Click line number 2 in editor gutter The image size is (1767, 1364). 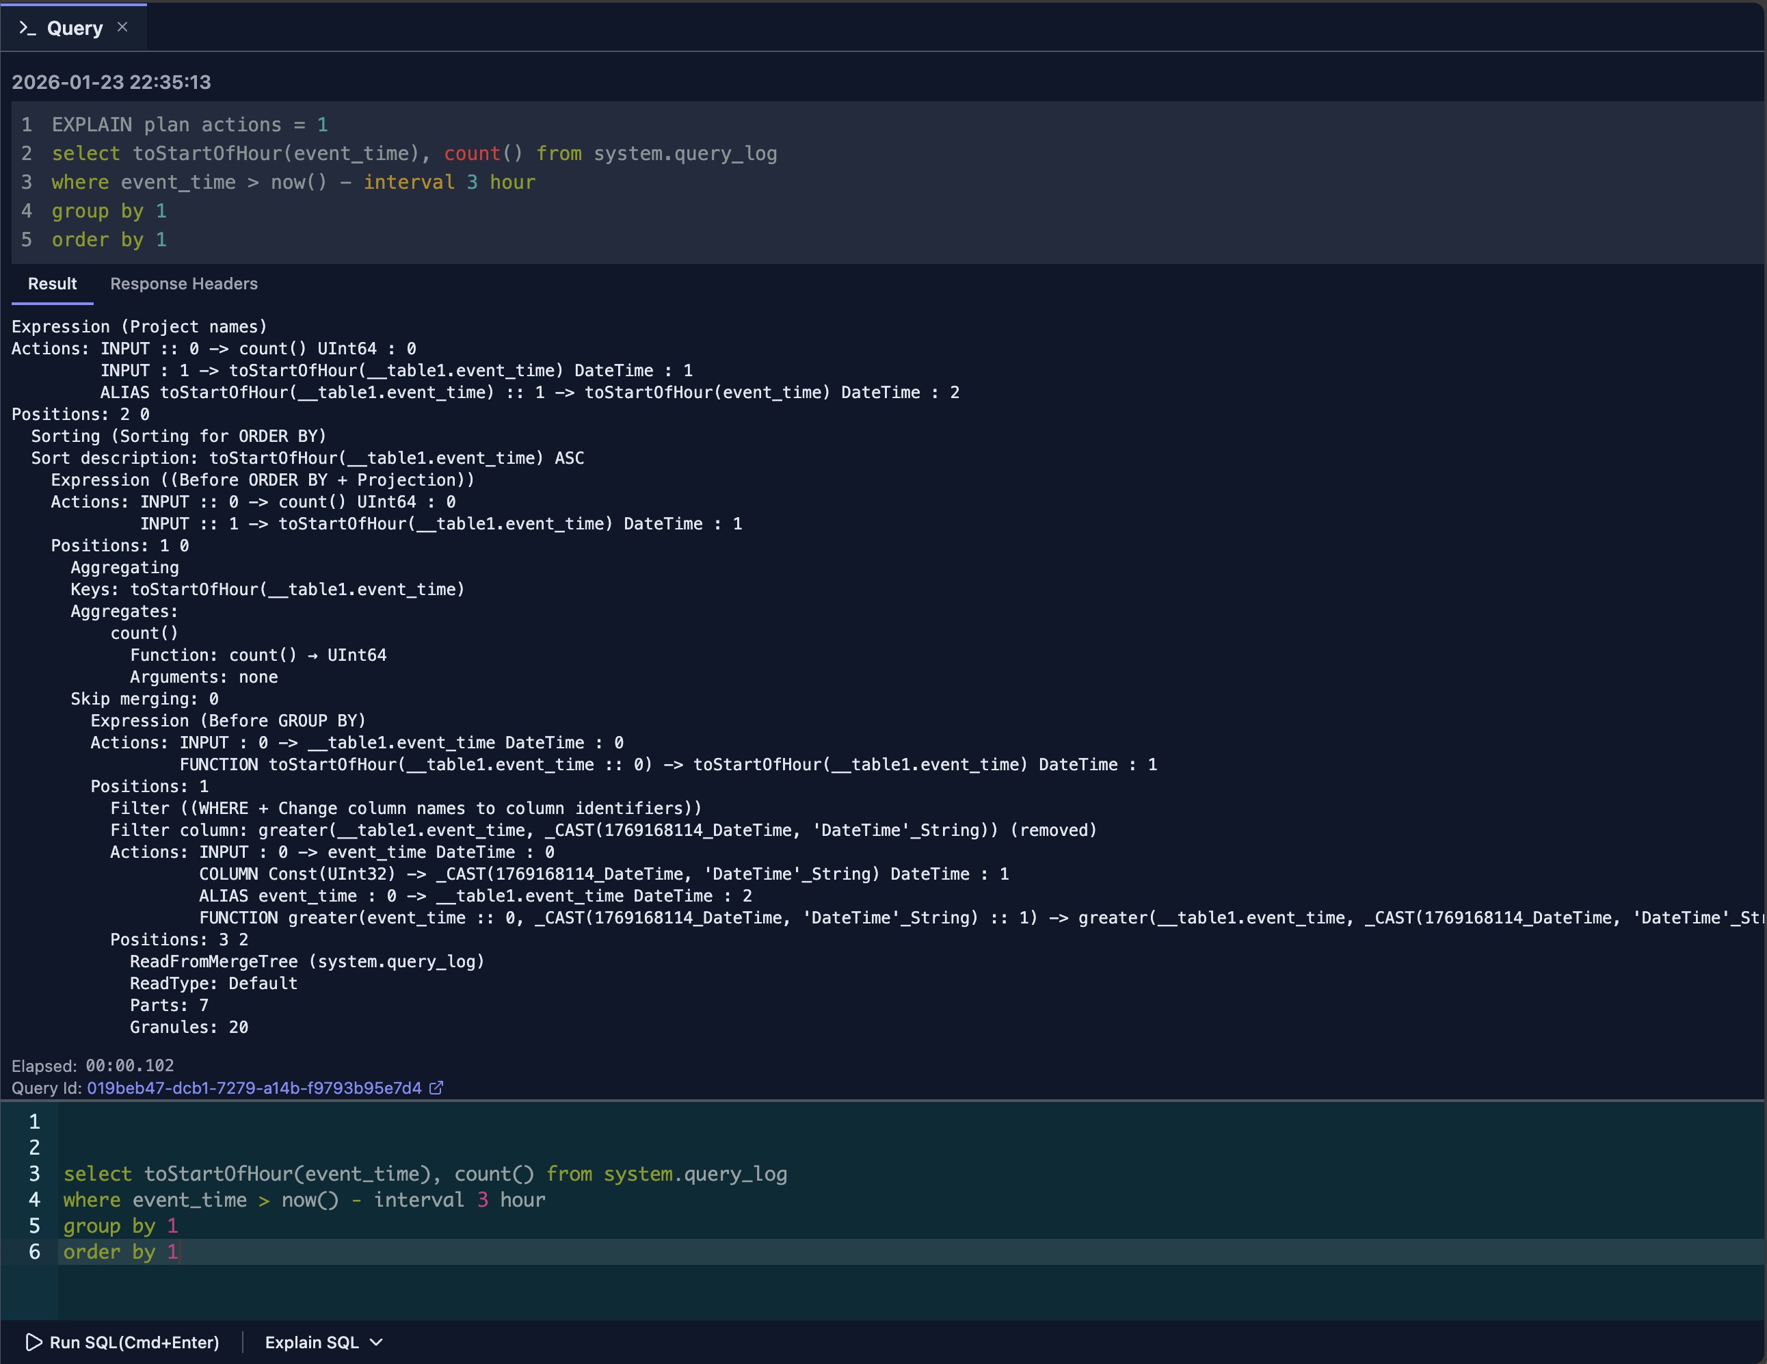tap(34, 1148)
